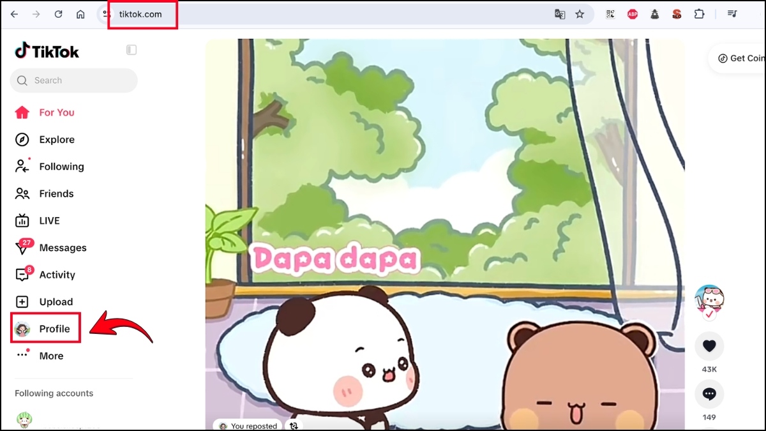The width and height of the screenshot is (766, 431).
Task: Collapse the sidebar with the panel icon
Action: click(131, 50)
